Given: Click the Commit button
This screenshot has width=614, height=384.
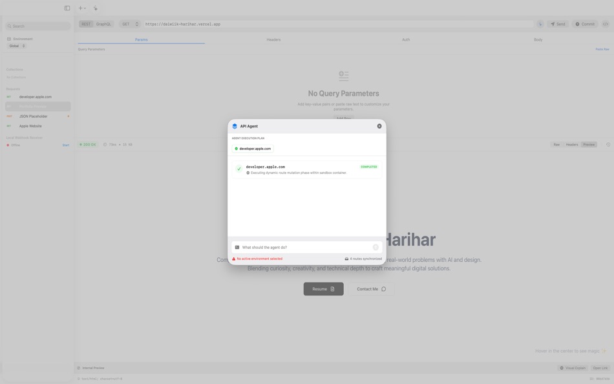Looking at the screenshot, I should [x=585, y=25].
